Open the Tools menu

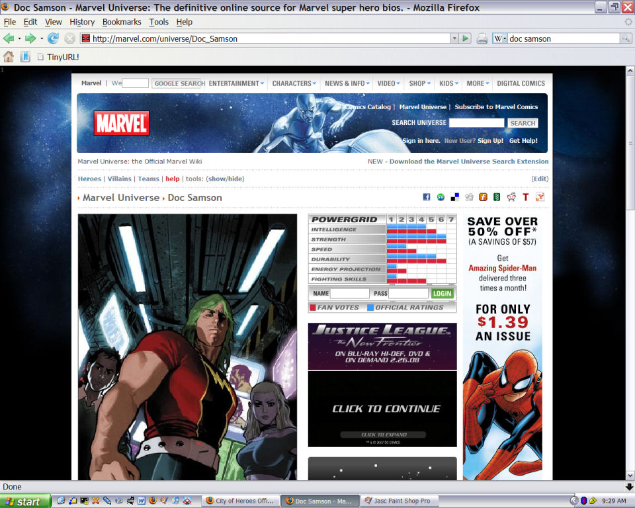coord(159,22)
